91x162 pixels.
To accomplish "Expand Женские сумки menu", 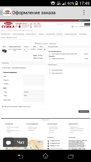I will pos(6,34).
